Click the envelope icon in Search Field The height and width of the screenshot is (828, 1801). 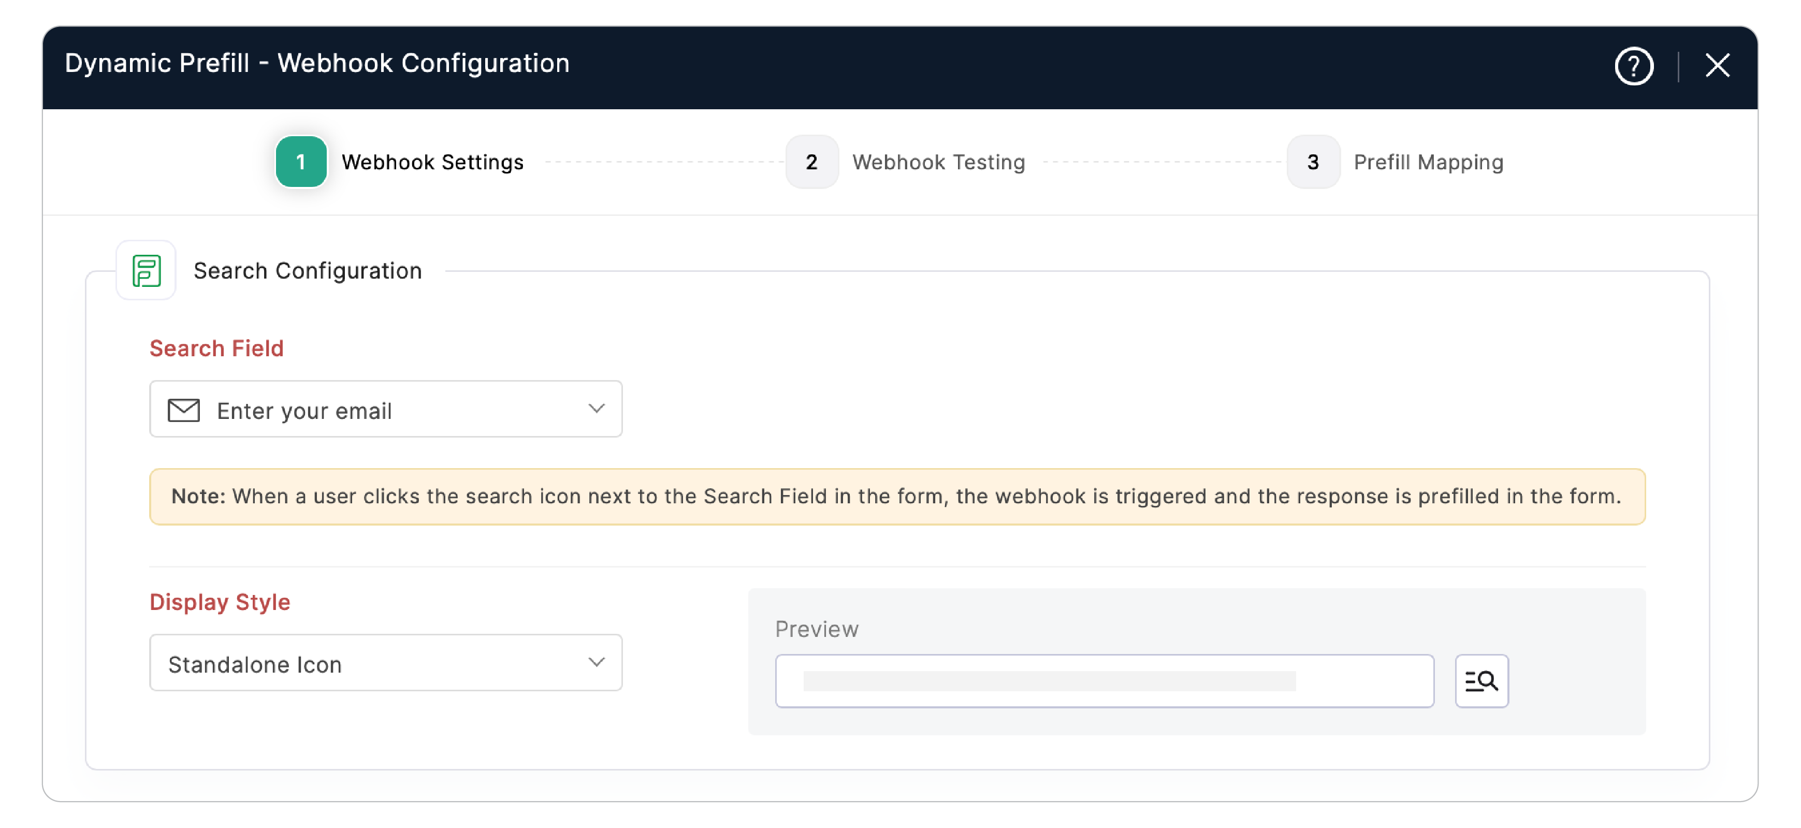tap(184, 410)
